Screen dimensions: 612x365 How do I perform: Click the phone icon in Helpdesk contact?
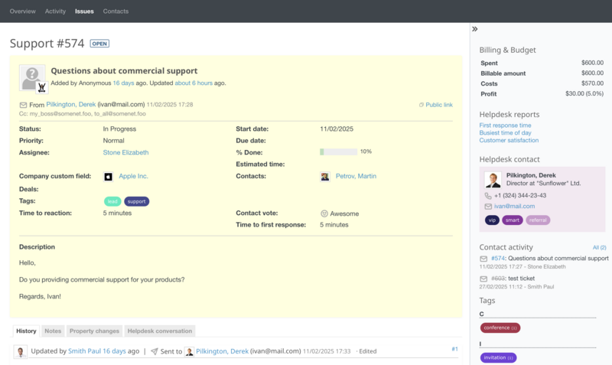(x=487, y=196)
